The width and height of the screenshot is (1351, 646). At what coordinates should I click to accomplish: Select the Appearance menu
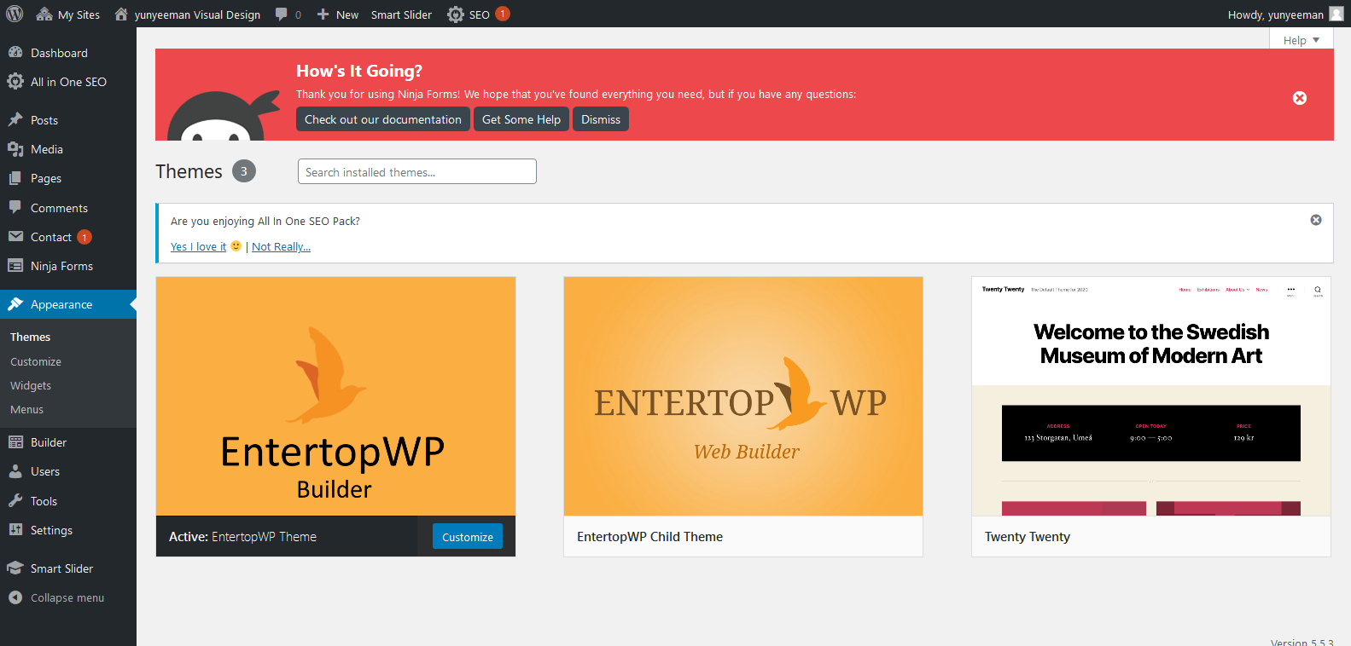tap(68, 304)
